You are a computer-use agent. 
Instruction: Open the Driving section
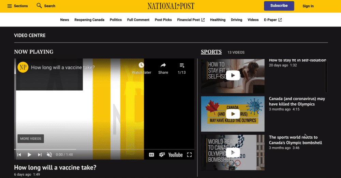(x=236, y=20)
